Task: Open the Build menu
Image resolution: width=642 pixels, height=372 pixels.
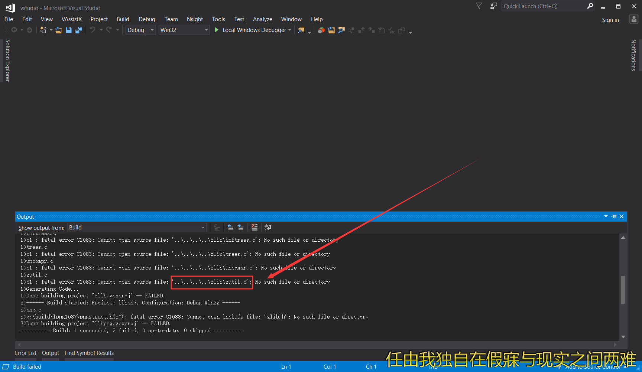Action: 123,19
